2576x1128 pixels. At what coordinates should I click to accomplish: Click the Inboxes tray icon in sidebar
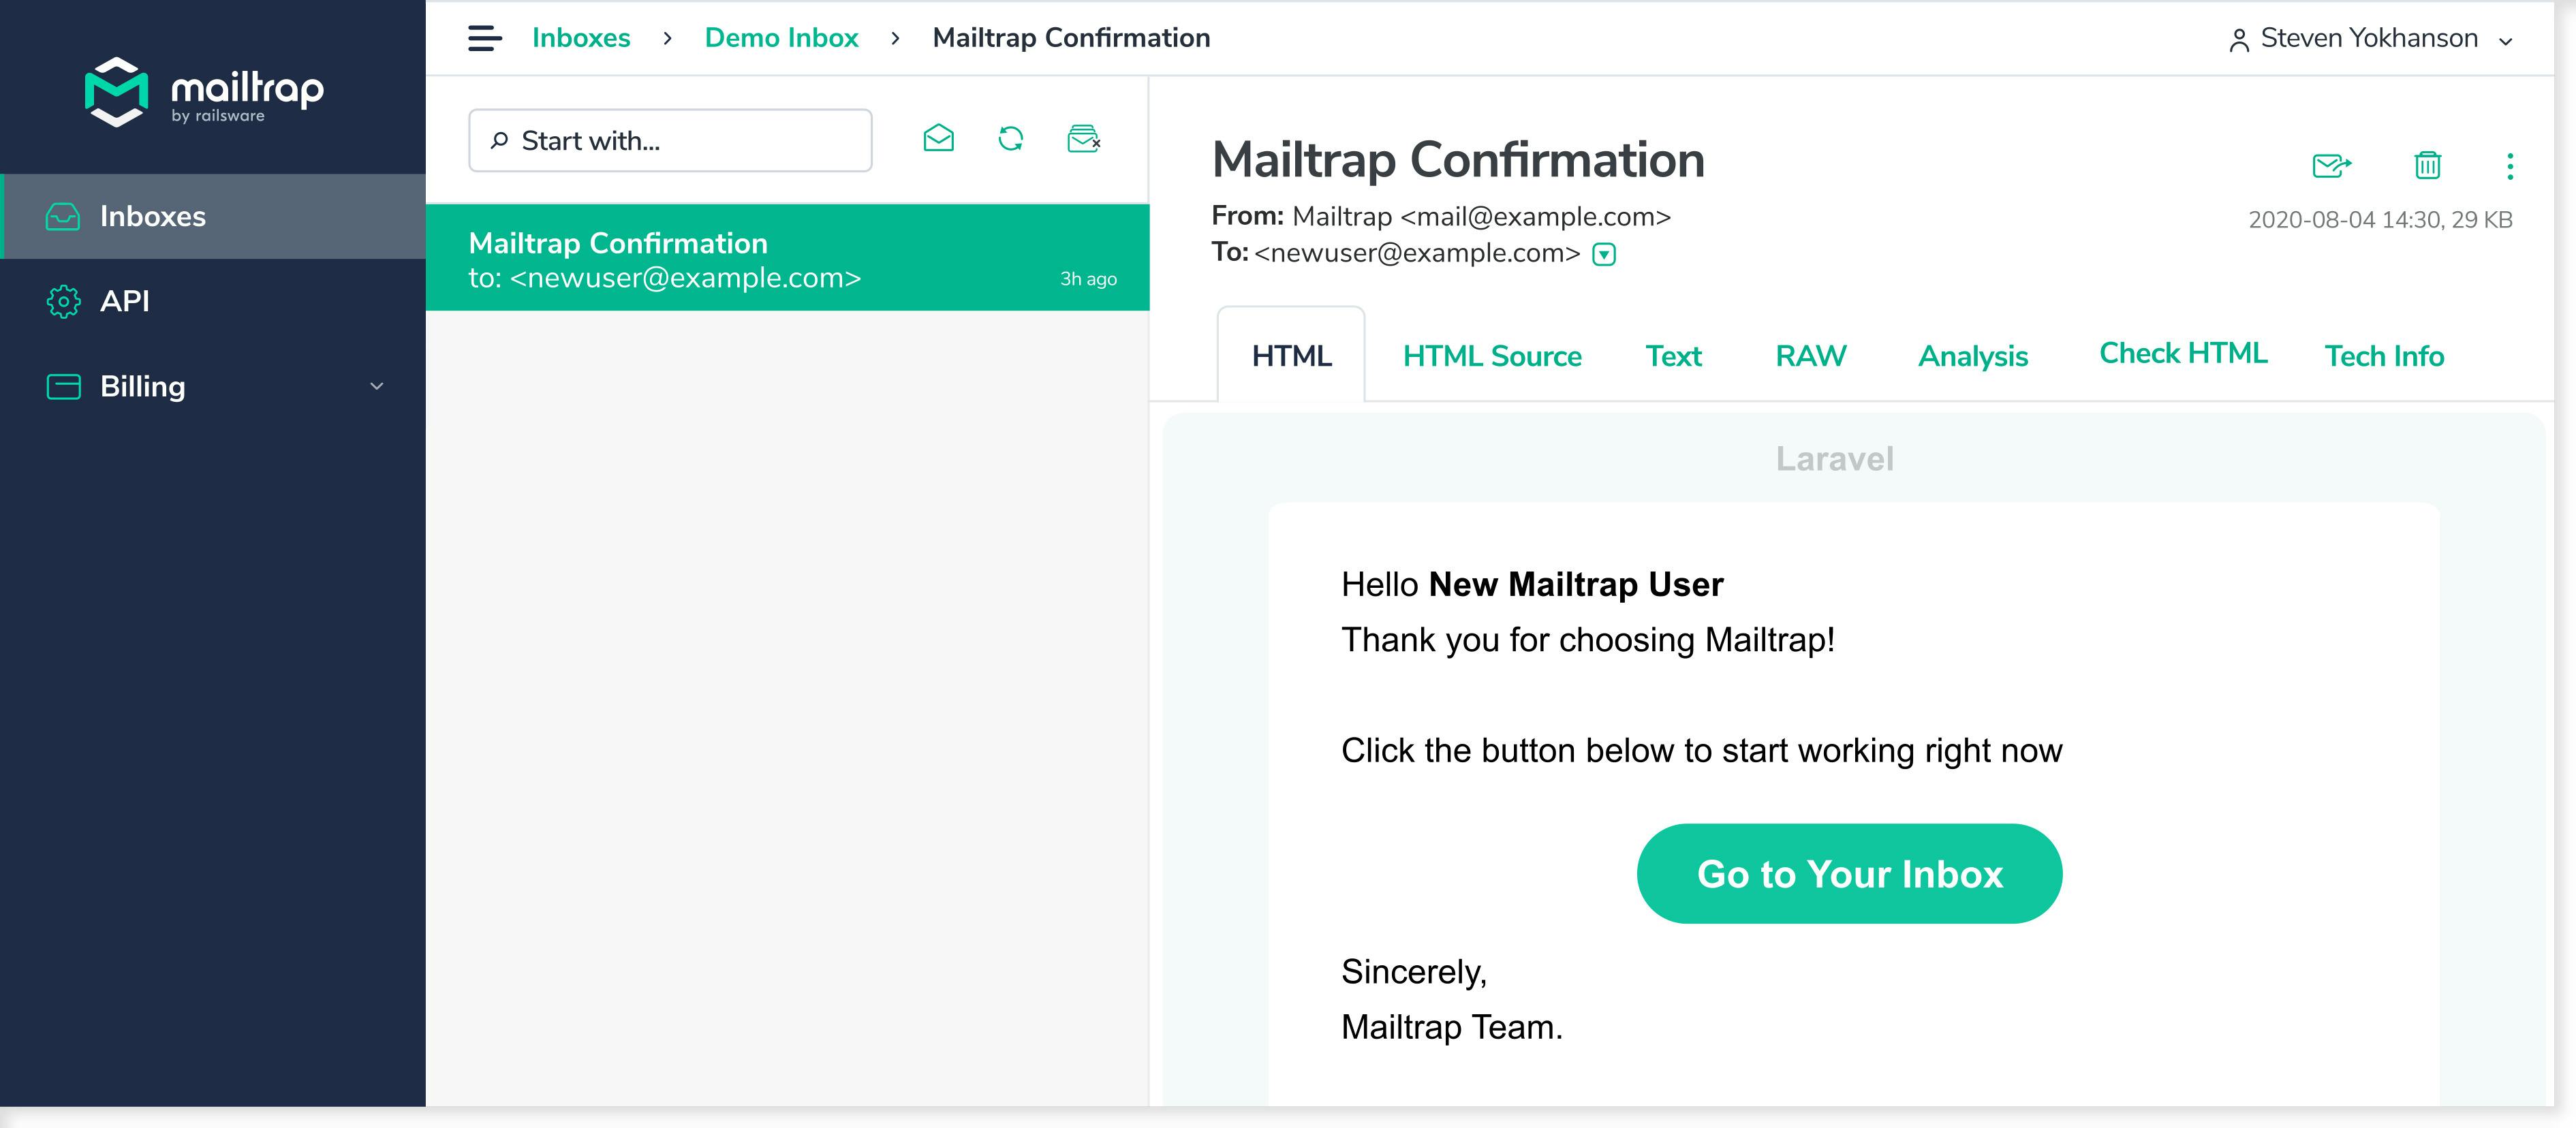tap(63, 216)
